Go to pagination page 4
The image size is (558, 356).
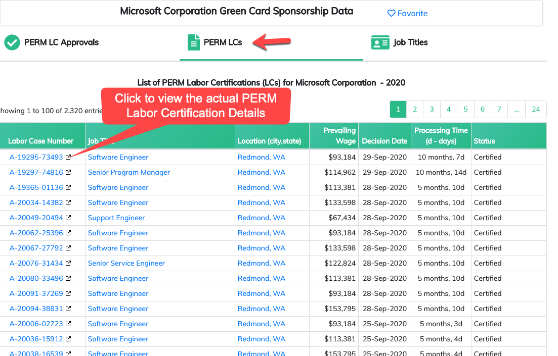(448, 110)
